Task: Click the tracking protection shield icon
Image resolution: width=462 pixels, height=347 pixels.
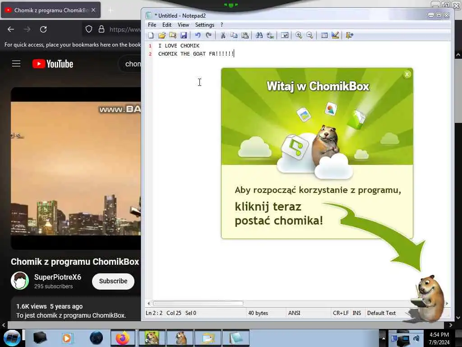Action: point(89,29)
